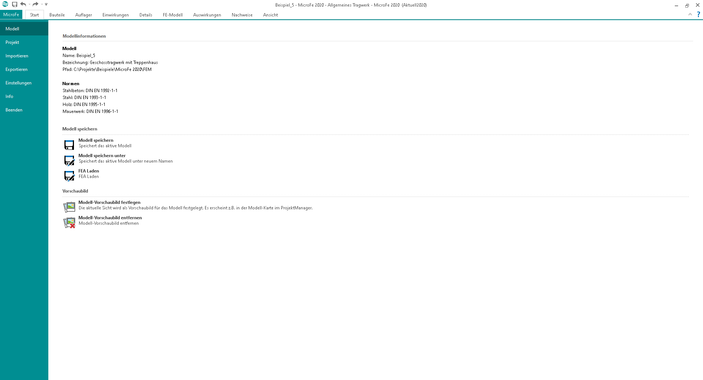Click the redo arrow in title bar

click(36, 4)
